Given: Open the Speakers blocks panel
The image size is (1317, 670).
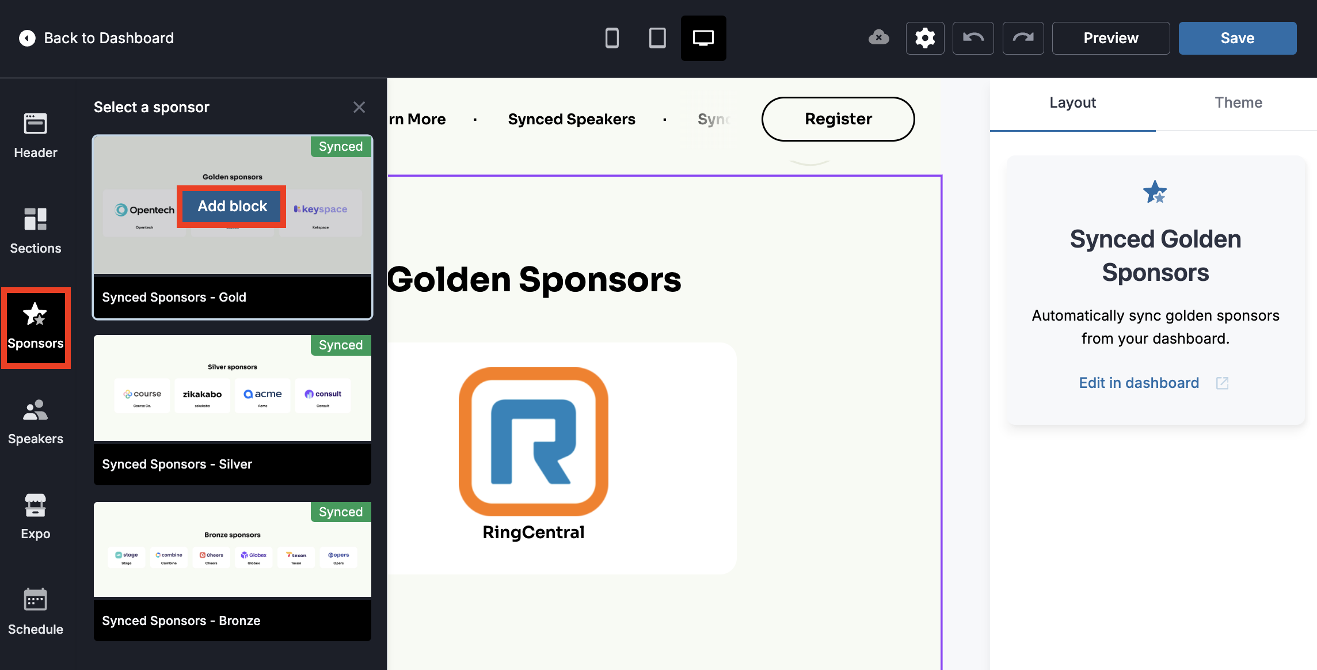Looking at the screenshot, I should (x=36, y=421).
